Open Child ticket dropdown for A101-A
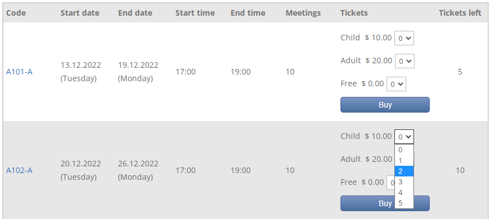The width and height of the screenshot is (491, 219). click(404, 38)
